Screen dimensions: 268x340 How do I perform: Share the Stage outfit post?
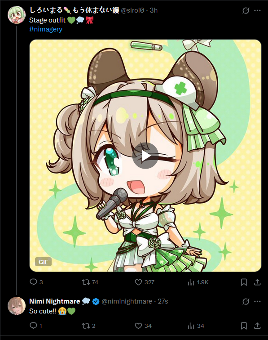(257, 282)
